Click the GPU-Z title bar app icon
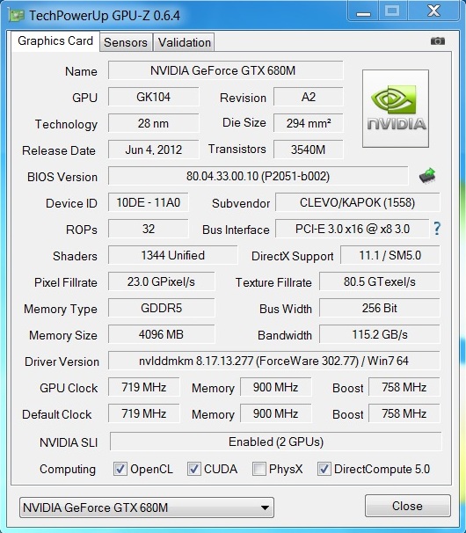466x533 pixels. [x=16, y=15]
